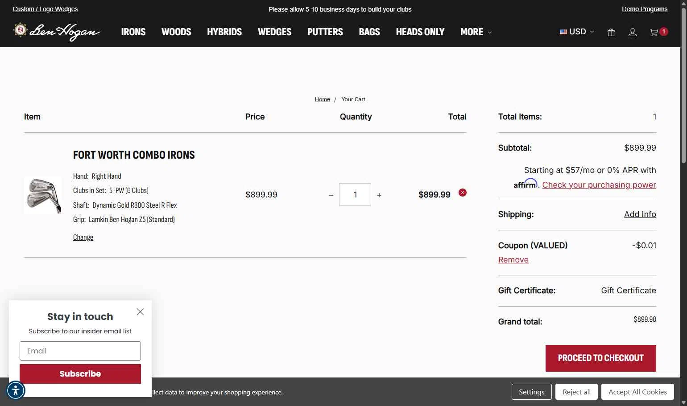Focus the quantity input field

tap(355, 194)
